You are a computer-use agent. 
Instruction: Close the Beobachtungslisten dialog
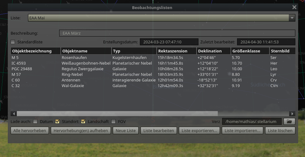294,7
